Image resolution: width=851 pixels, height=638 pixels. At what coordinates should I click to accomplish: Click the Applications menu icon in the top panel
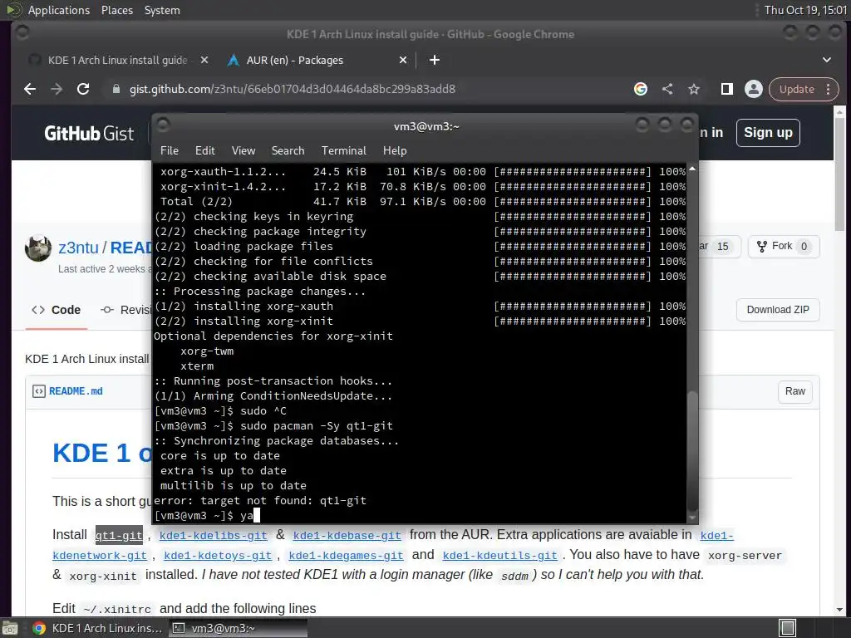13,10
